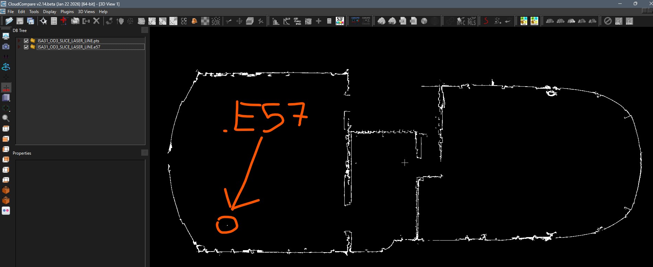Click the Open file folder icon
The image size is (653, 267).
[x=9, y=21]
